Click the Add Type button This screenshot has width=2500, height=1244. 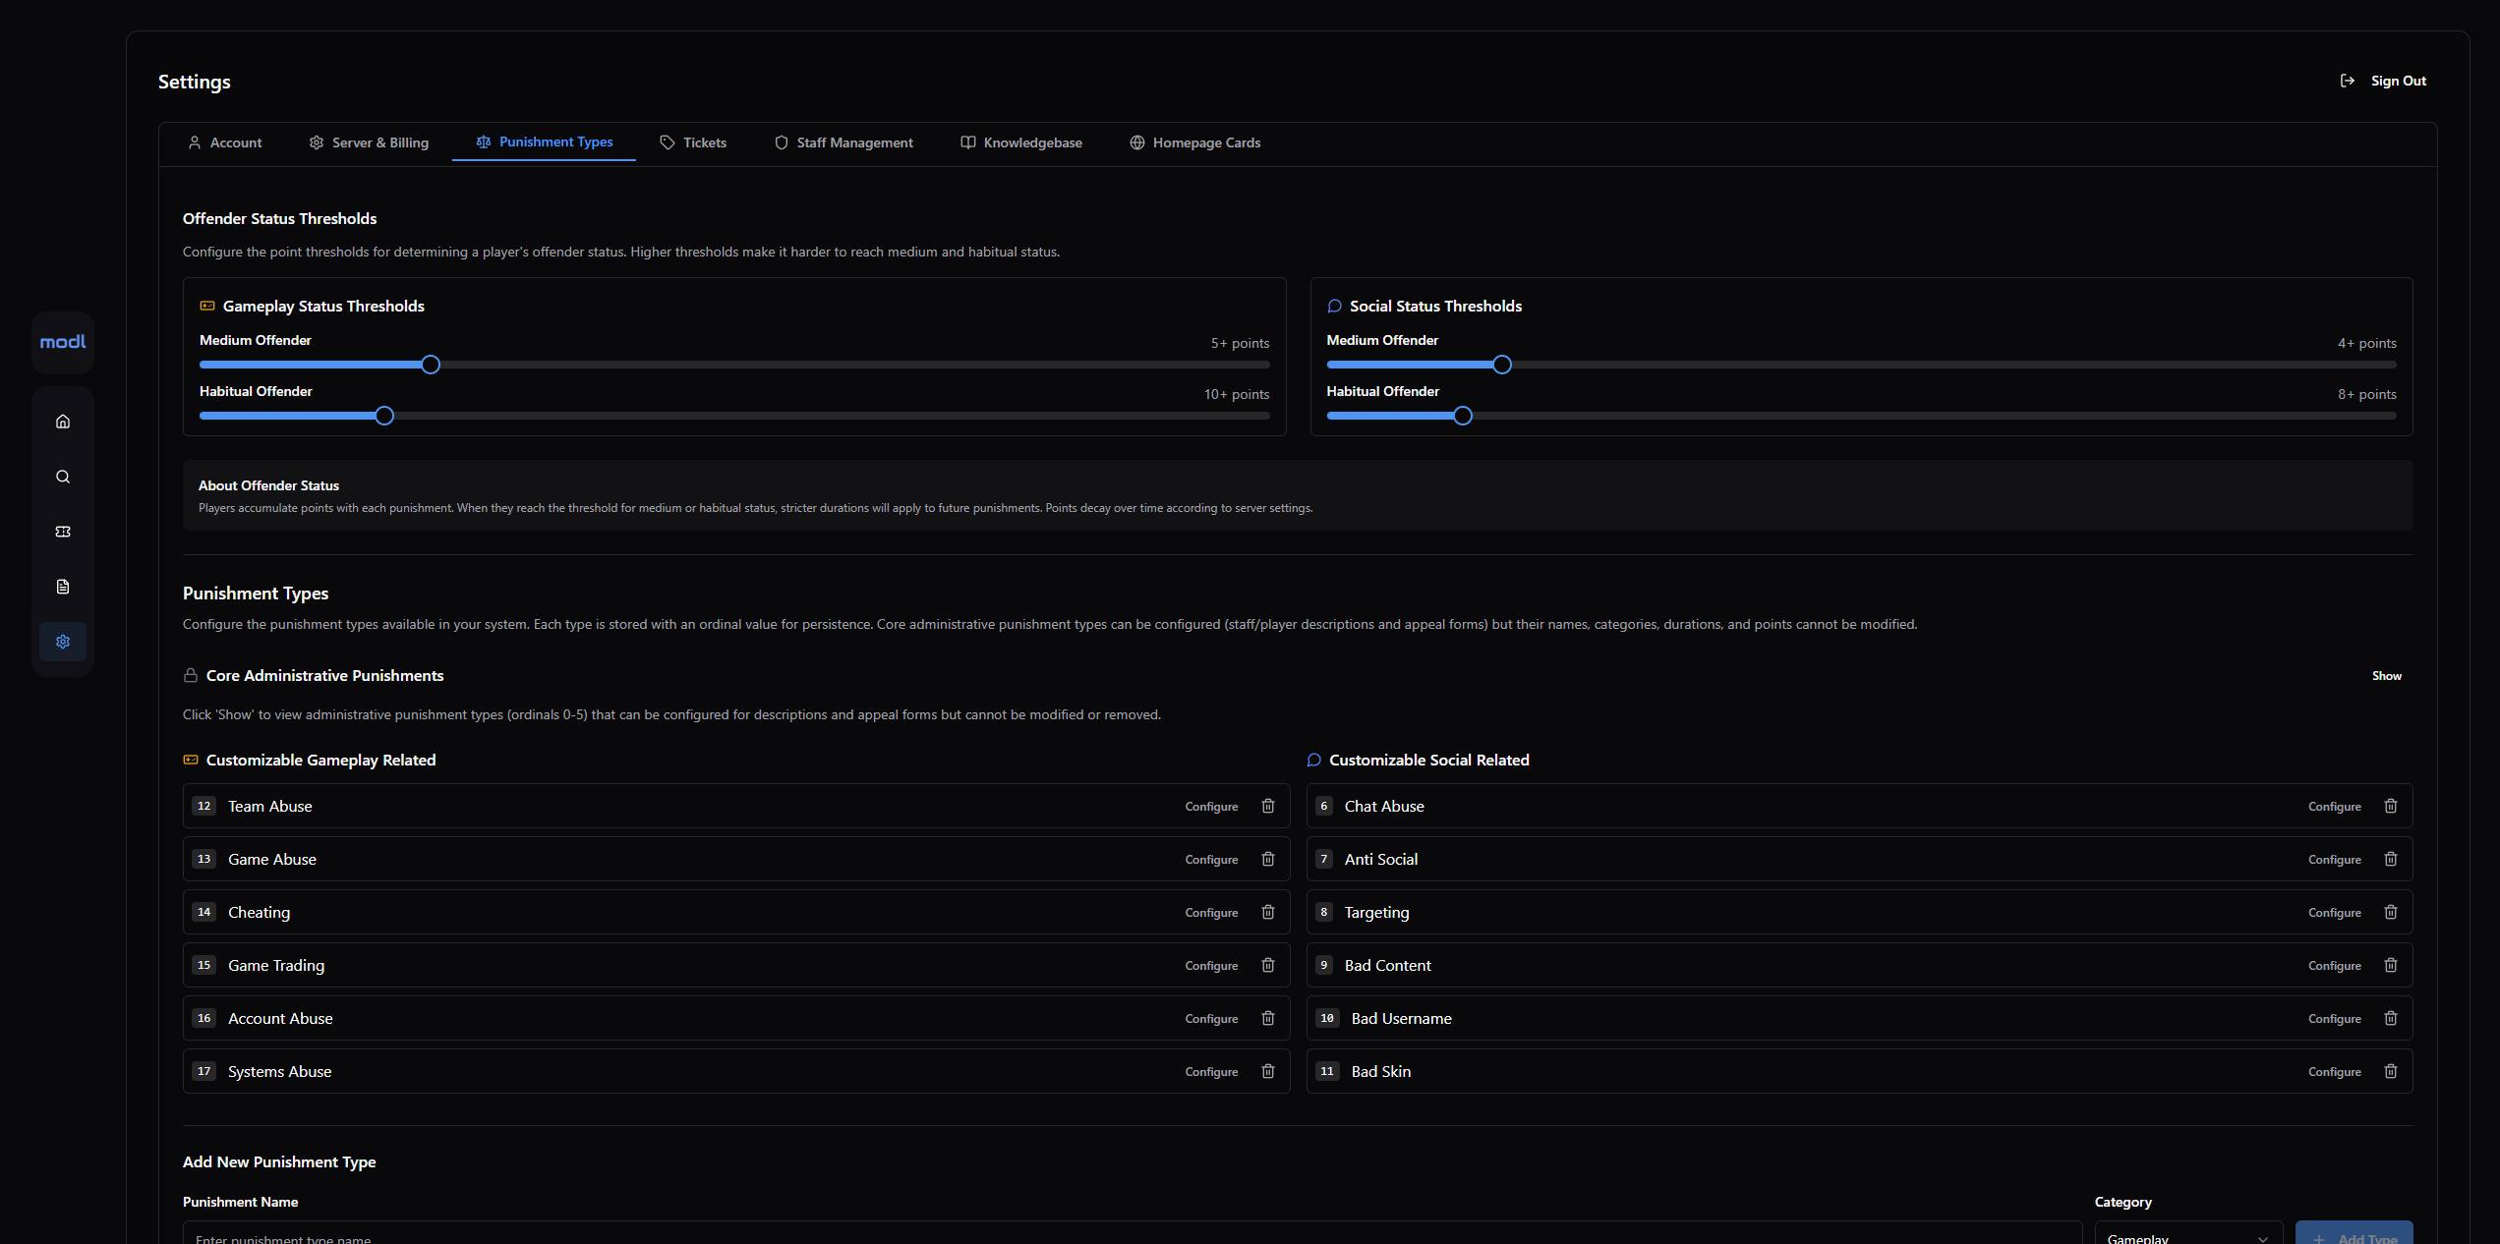coord(2355,1234)
